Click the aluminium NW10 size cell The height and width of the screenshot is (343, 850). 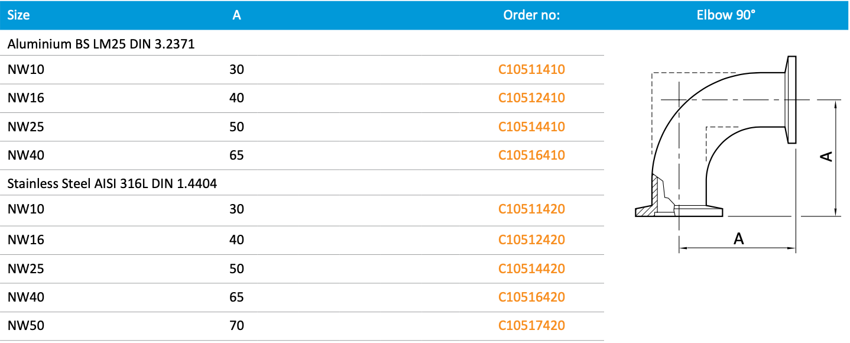pyautogui.click(x=26, y=70)
